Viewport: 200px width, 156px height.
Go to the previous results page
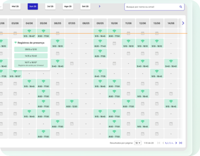[x=163, y=143]
